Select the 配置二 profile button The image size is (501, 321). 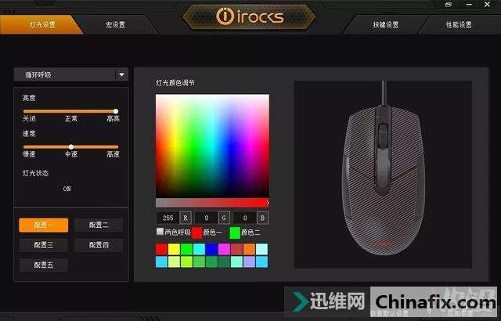coord(99,225)
